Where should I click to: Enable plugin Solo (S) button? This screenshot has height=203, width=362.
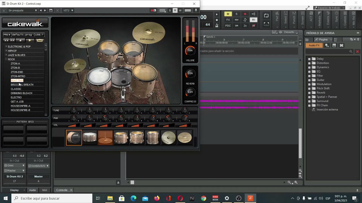(x=170, y=10)
